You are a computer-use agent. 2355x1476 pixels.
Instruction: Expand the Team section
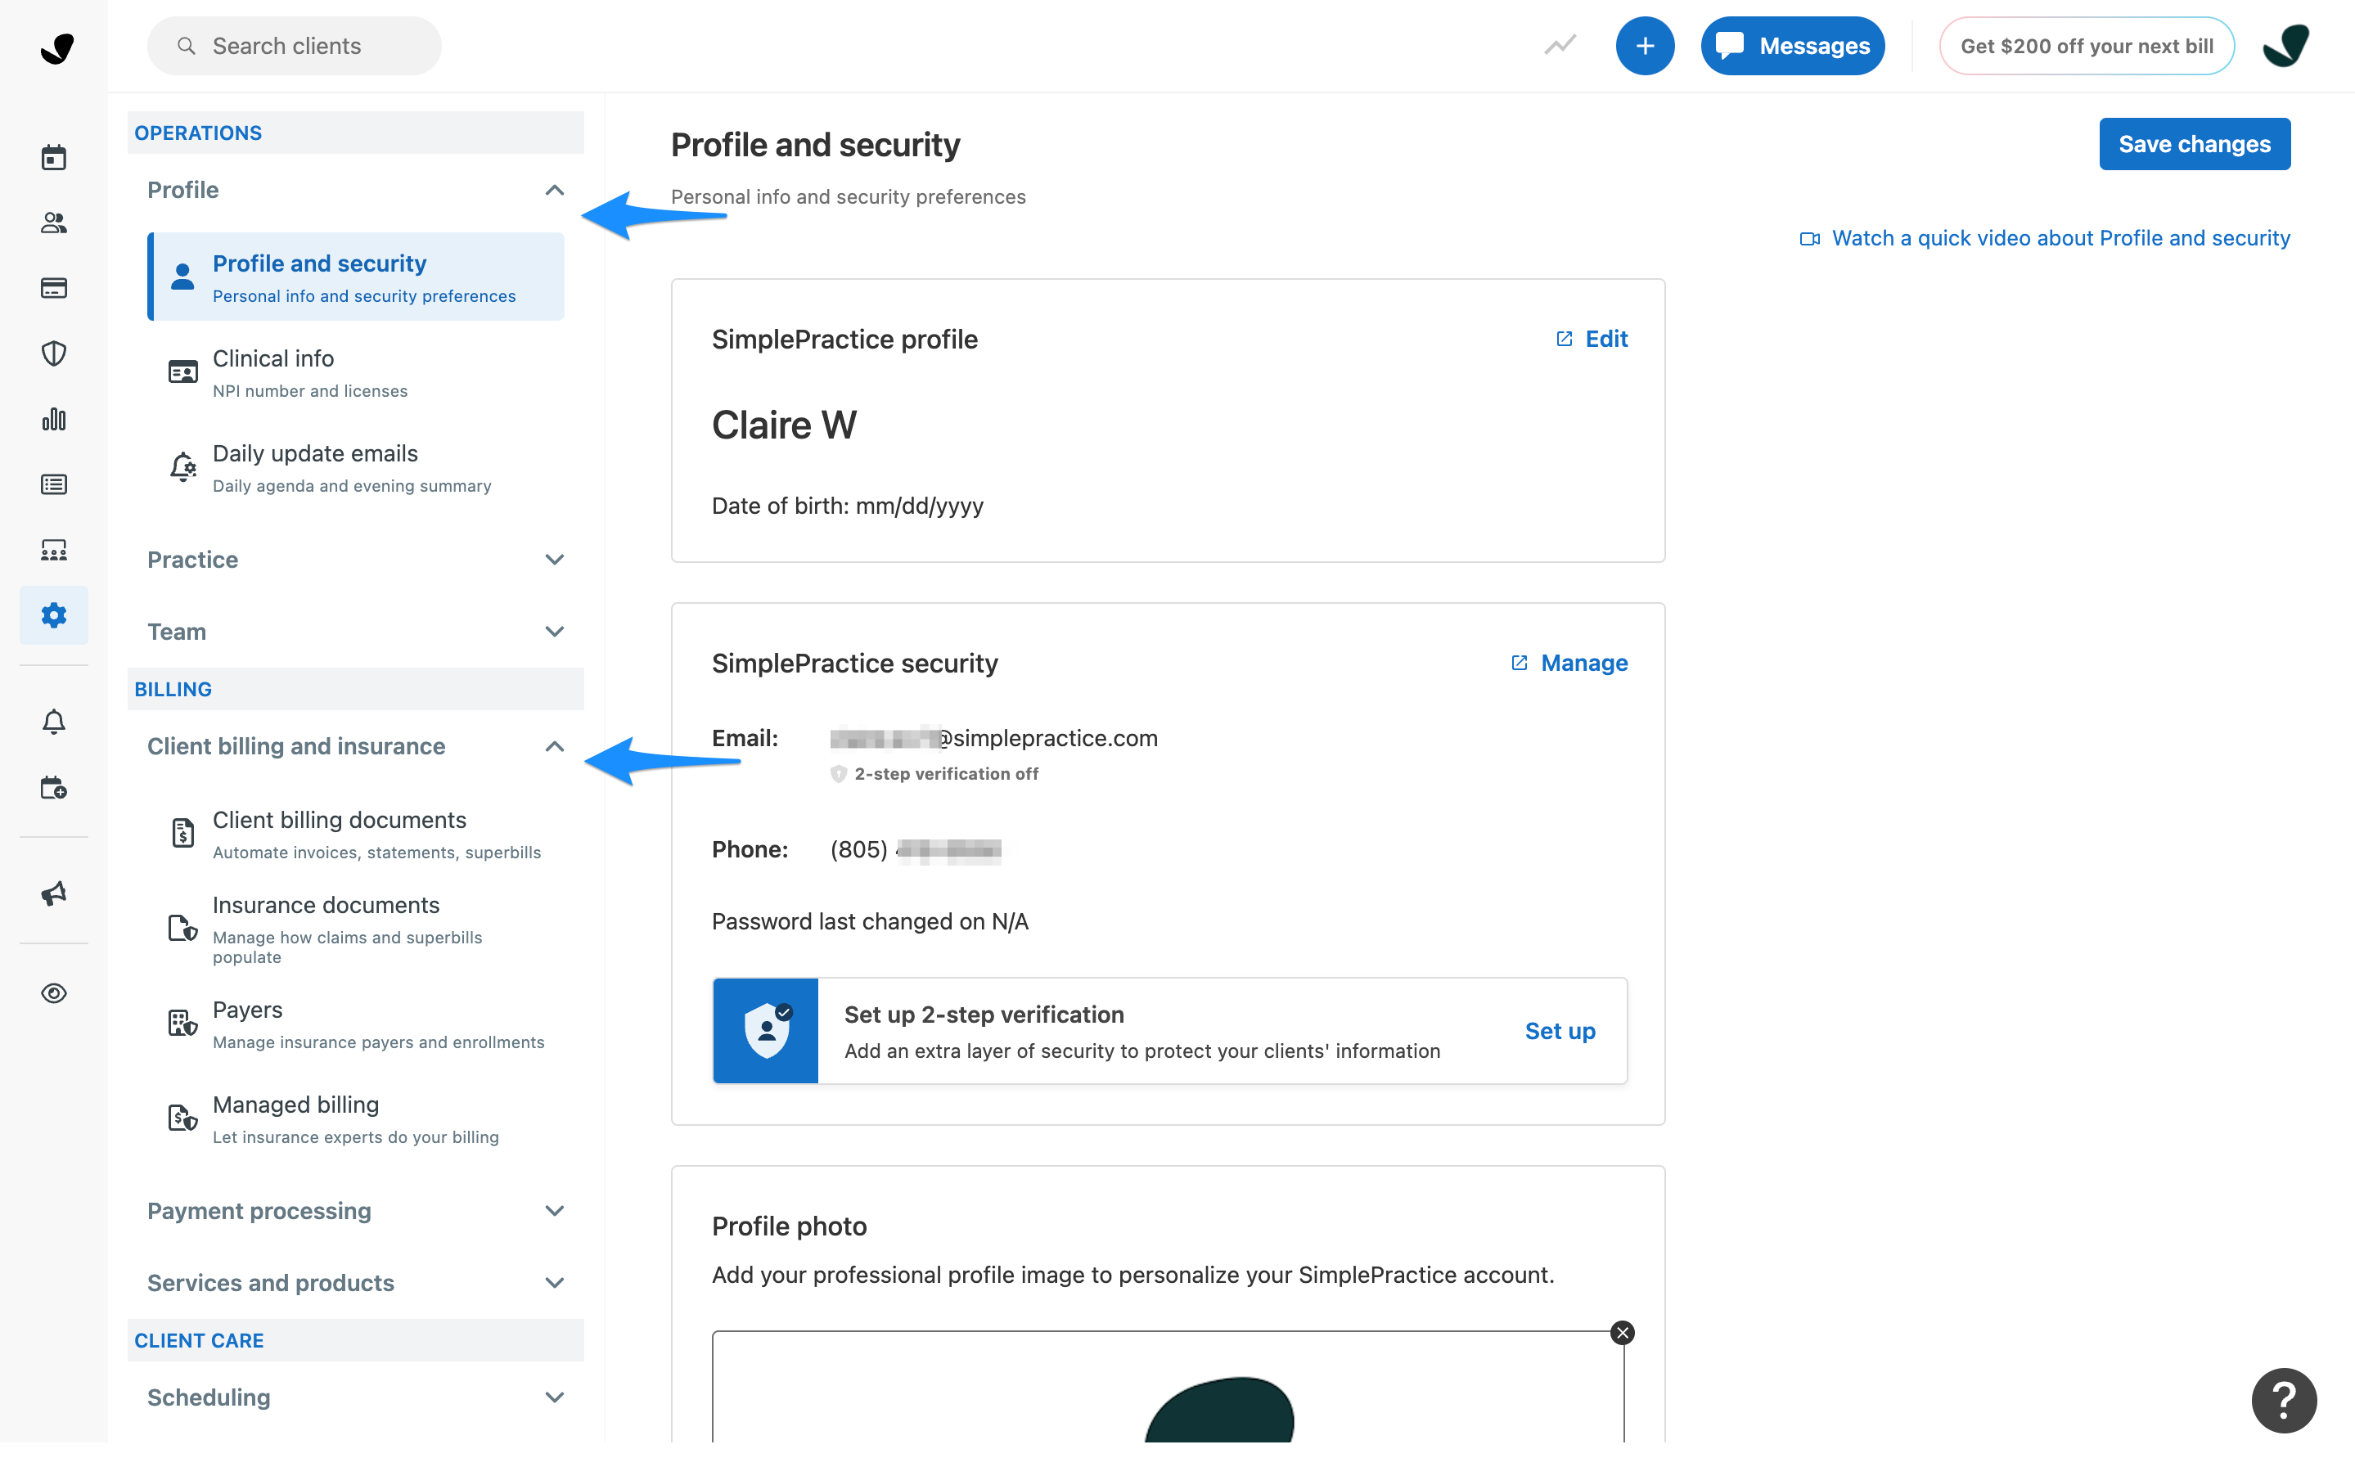tap(355, 632)
